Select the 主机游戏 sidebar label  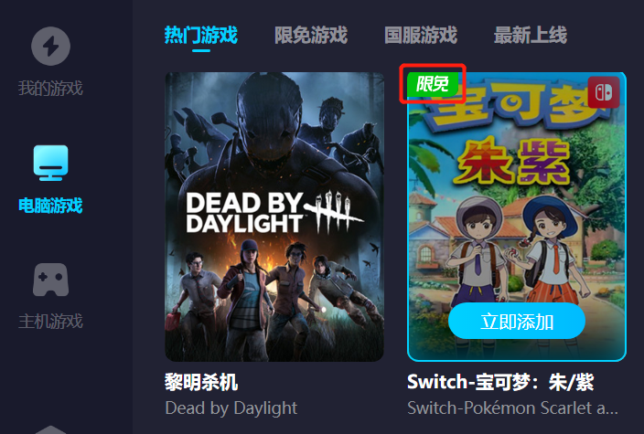[50, 322]
